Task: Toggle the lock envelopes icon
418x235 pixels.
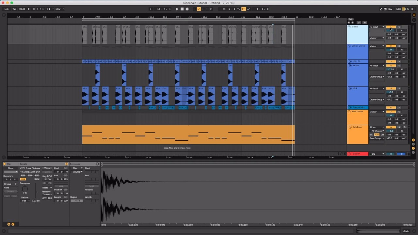Action: click(364, 23)
